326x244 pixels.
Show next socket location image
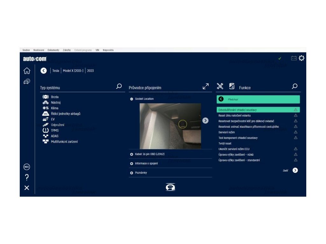(x=205, y=120)
